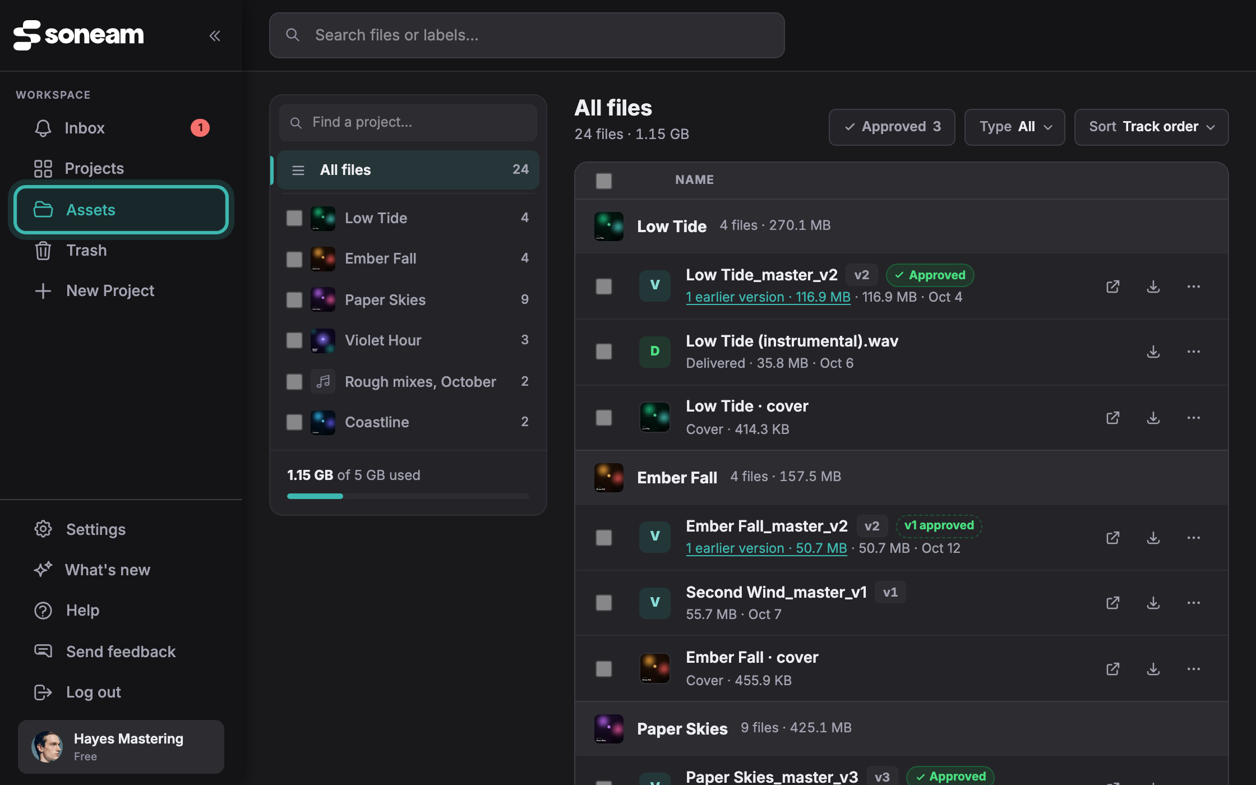Download Low Tide_master_v2
Screen dimensions: 1256x785
(x=1153, y=287)
